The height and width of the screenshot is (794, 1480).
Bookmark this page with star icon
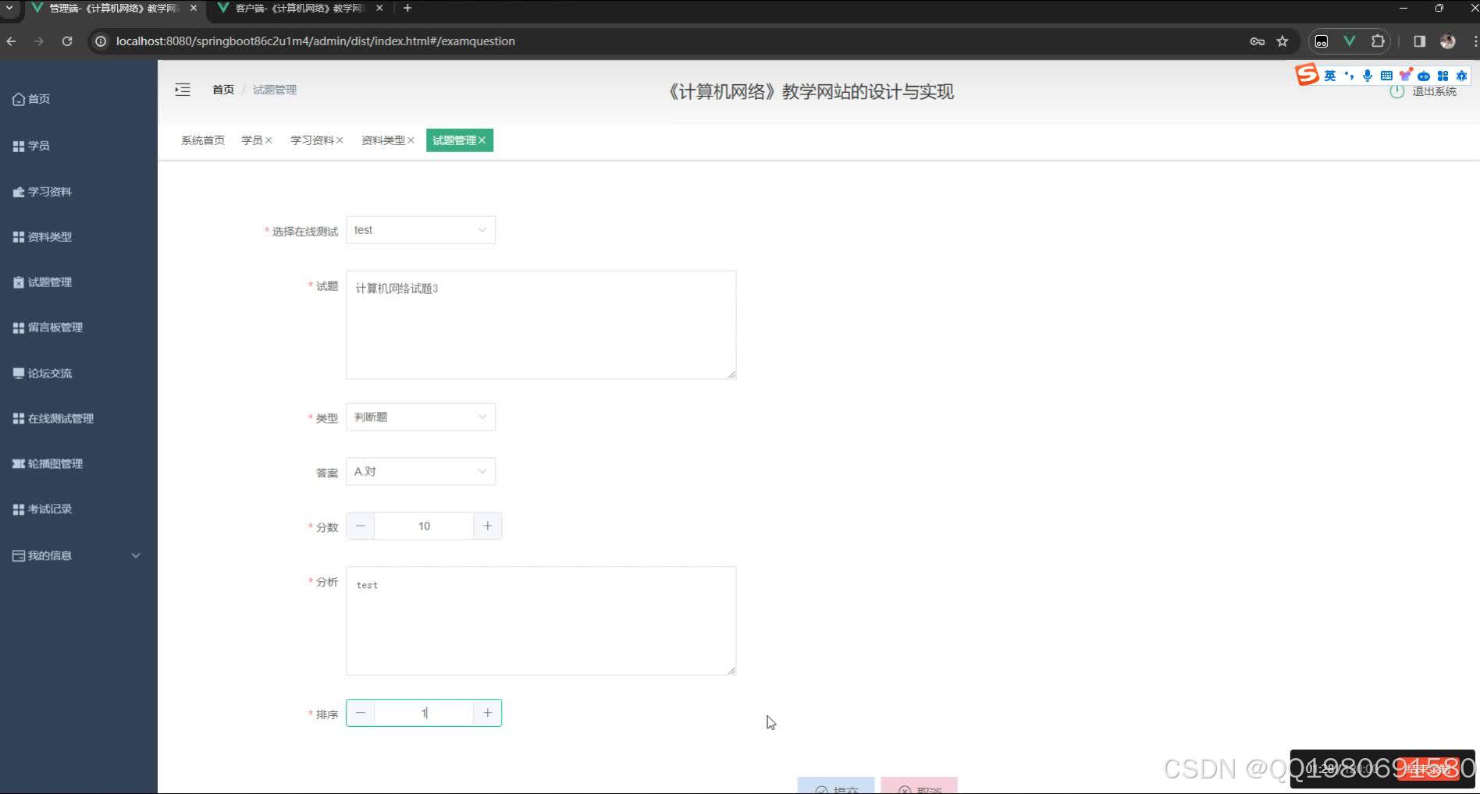pos(1282,41)
